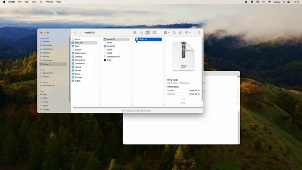Click the ZIP preview thumbnail
Screen dimensions: 302x170
click(184, 56)
